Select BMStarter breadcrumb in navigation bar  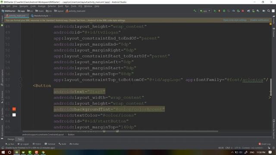9,11
